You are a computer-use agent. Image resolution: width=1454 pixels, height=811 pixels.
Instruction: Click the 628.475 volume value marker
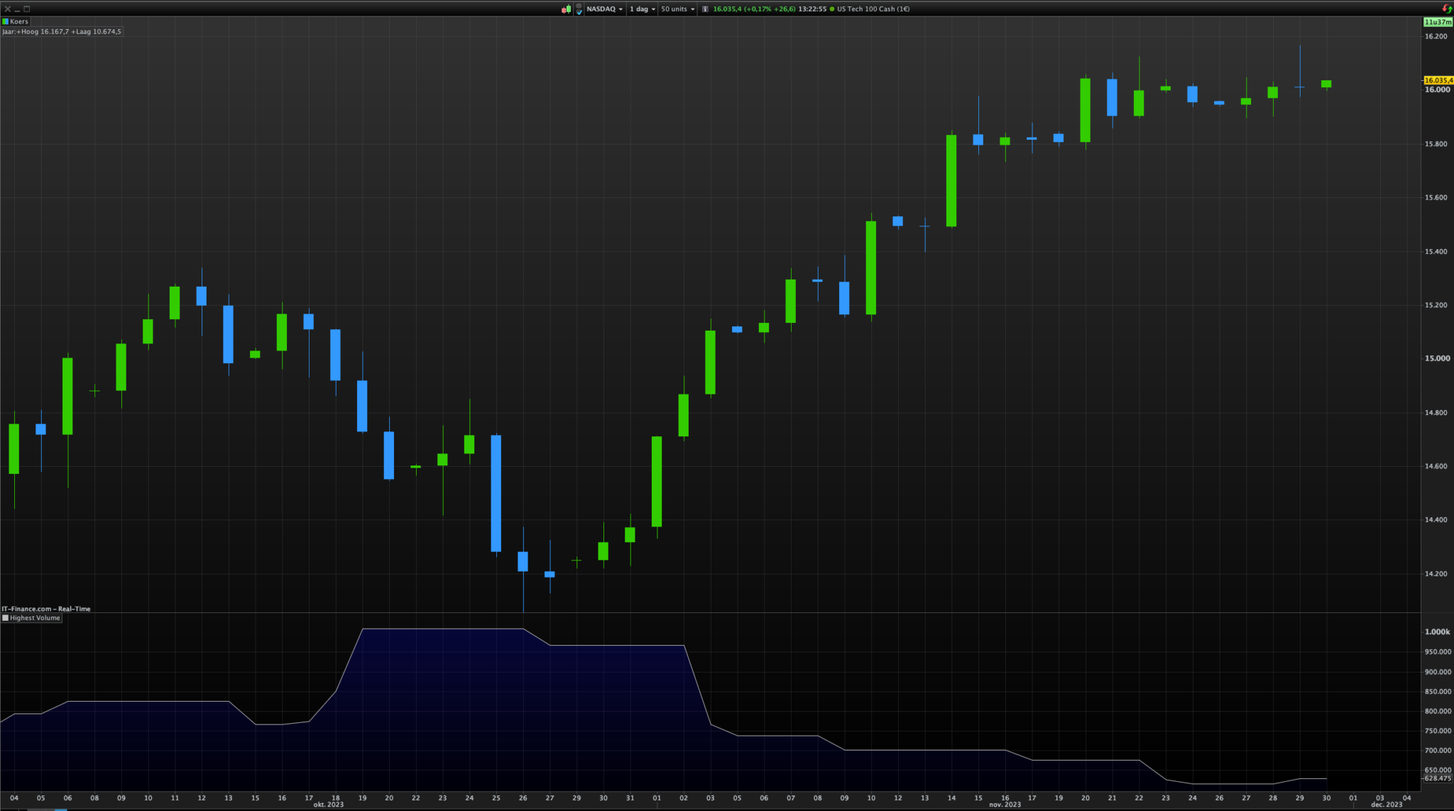(x=1438, y=778)
